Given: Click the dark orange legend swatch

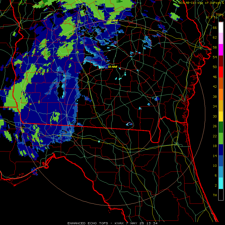Looking at the screenshot, I should tap(221, 83).
